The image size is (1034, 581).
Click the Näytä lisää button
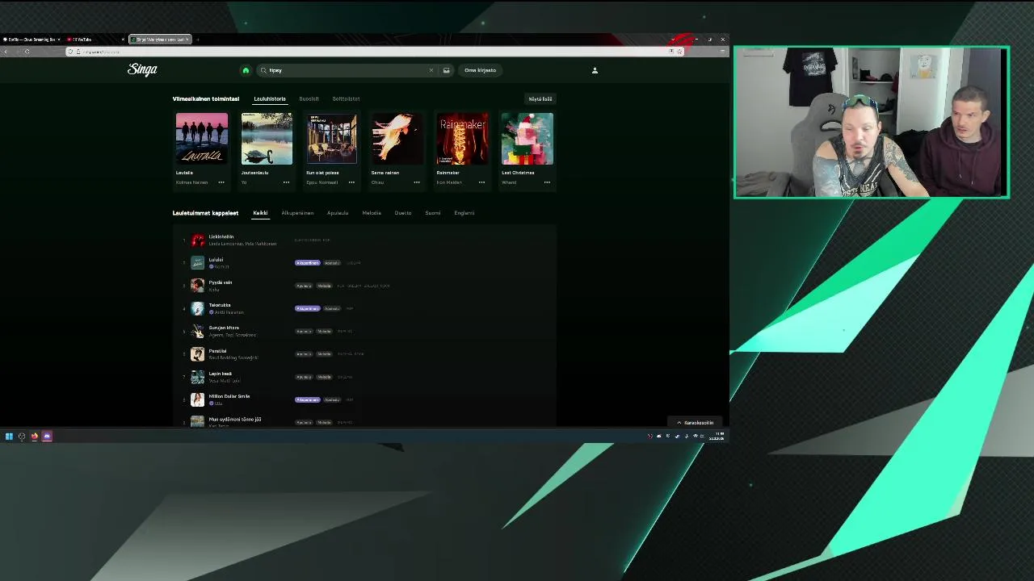(x=540, y=98)
